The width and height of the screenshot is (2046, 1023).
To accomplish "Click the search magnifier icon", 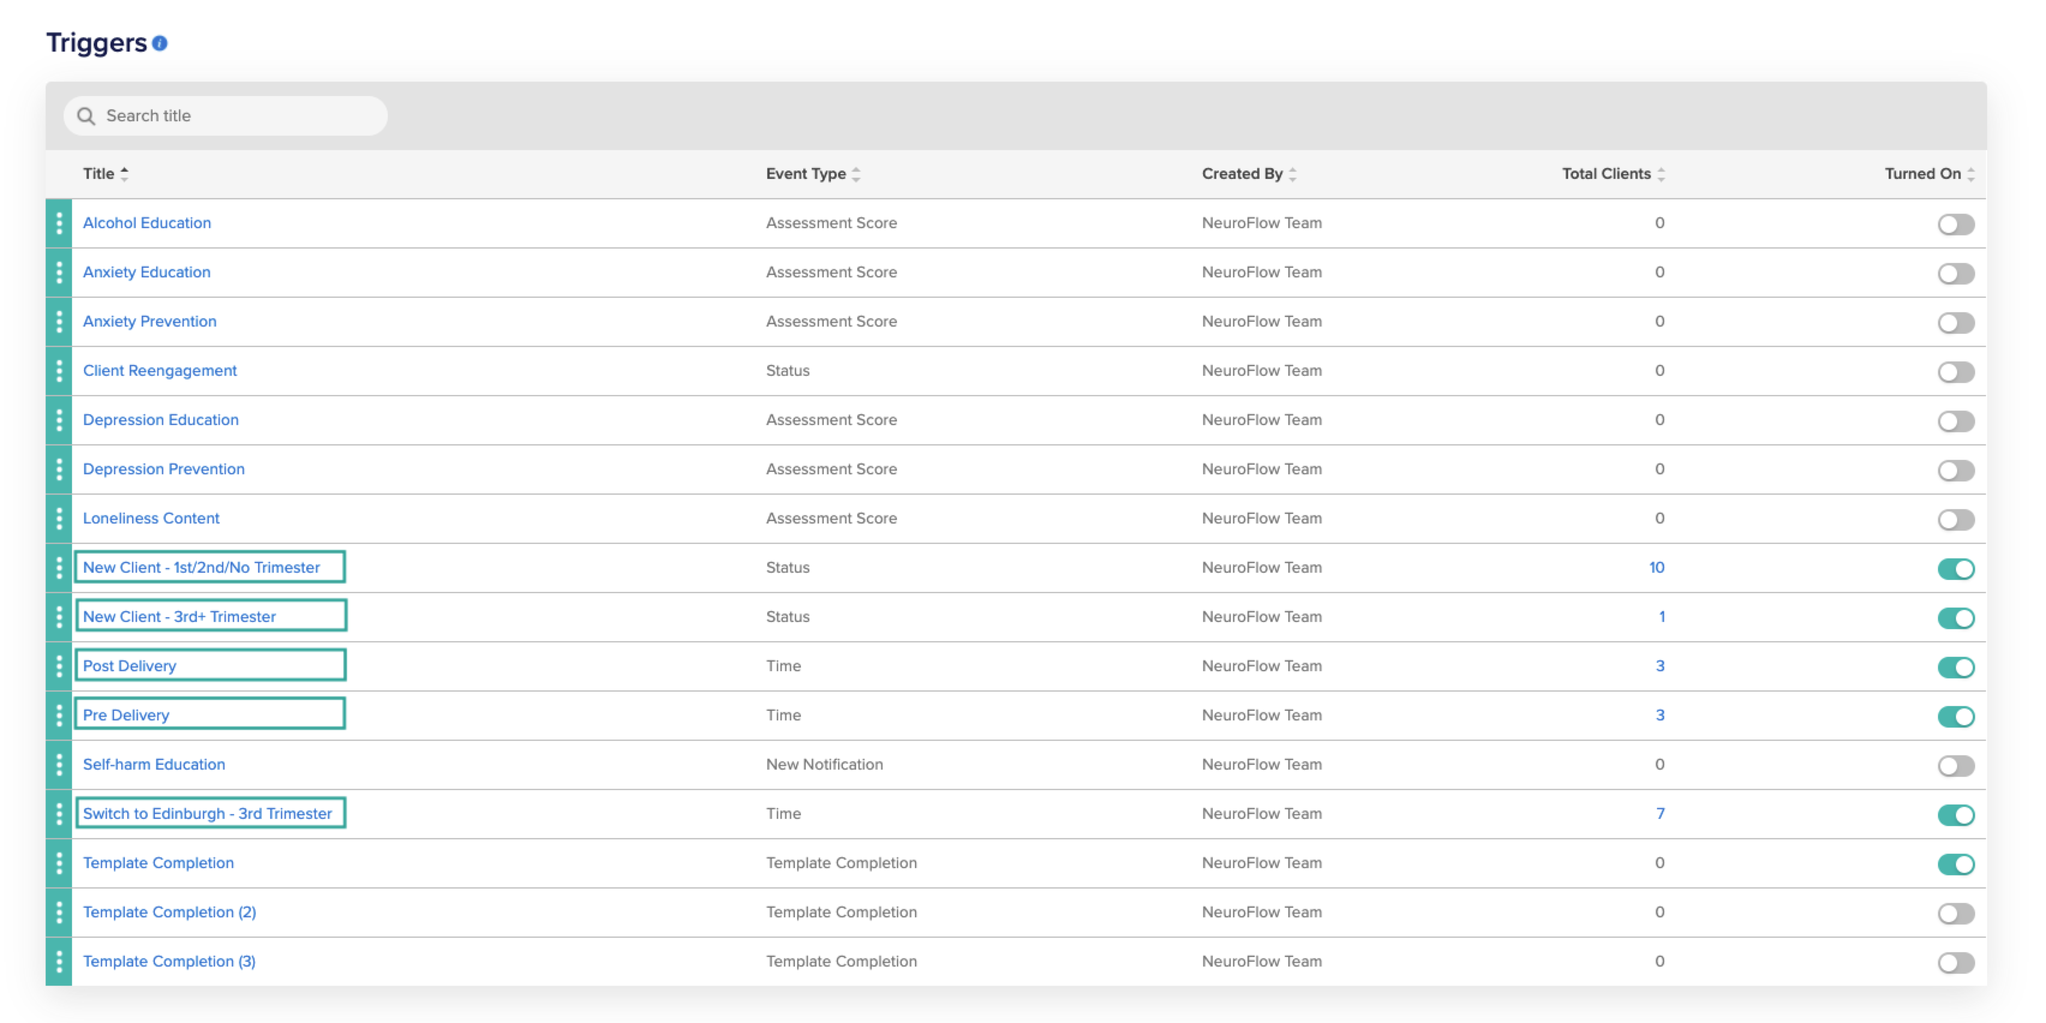I will [x=86, y=116].
